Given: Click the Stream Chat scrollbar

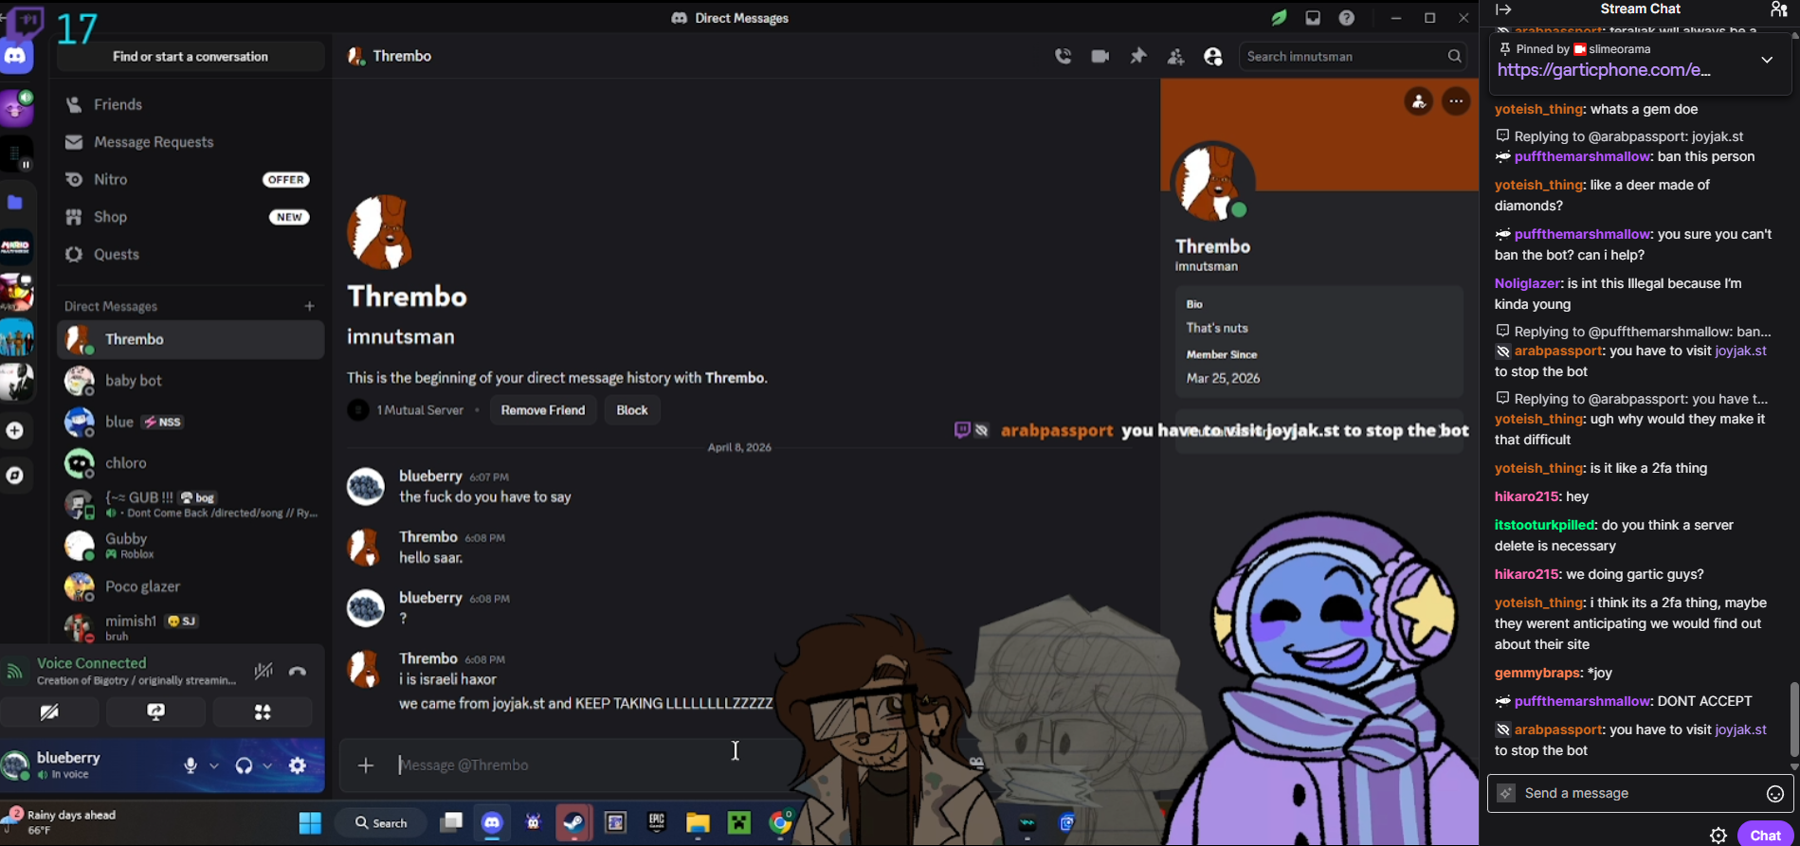Looking at the screenshot, I should coord(1792,720).
